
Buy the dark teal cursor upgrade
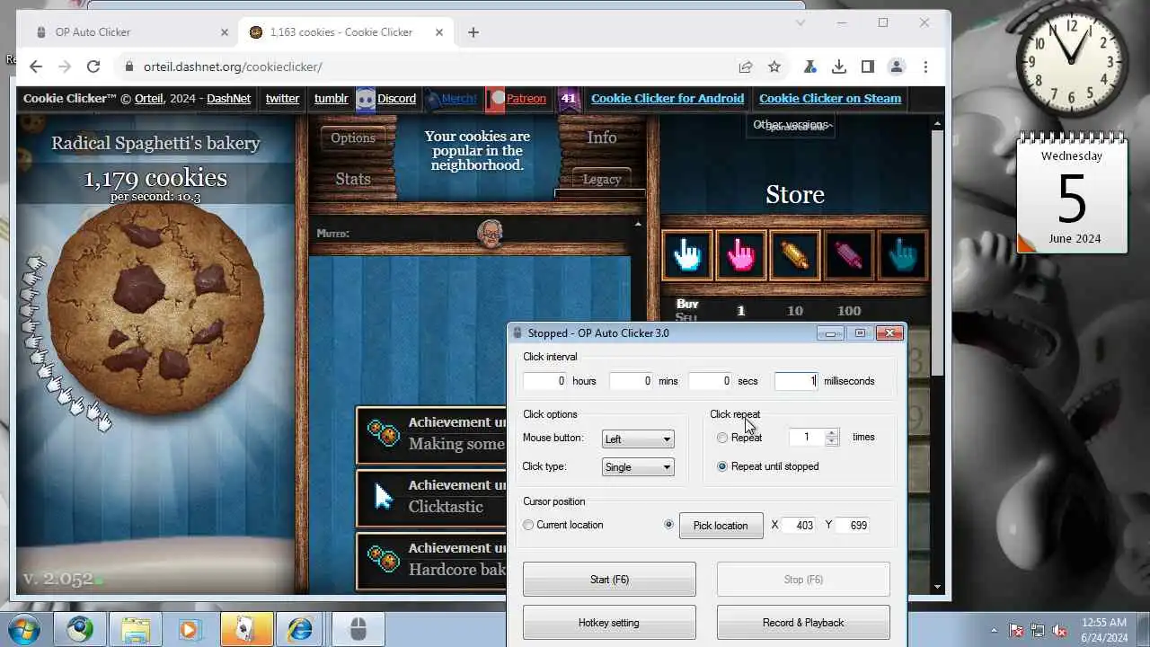902,255
